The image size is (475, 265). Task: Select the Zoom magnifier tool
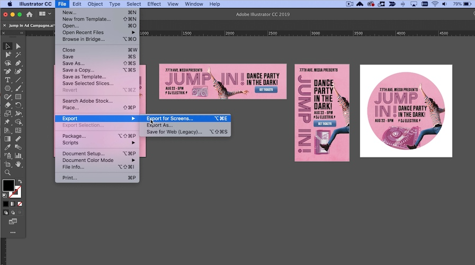[8, 172]
